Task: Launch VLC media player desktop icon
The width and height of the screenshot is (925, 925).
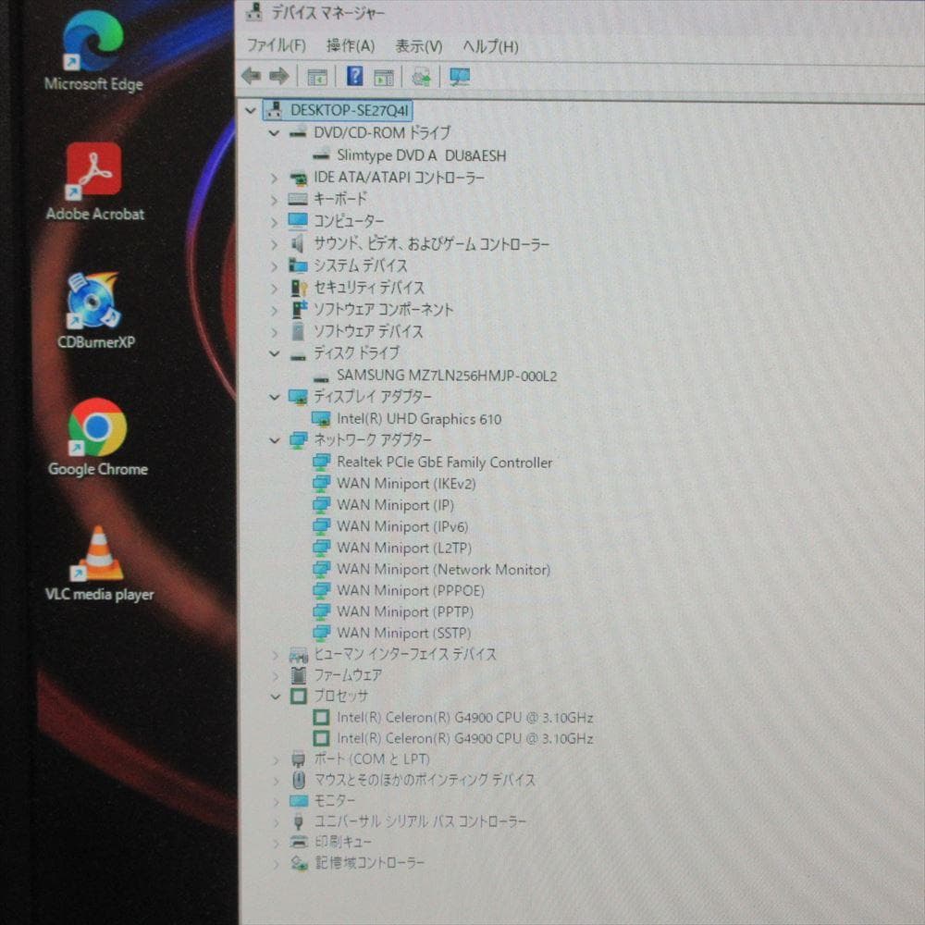Action: tap(95, 556)
